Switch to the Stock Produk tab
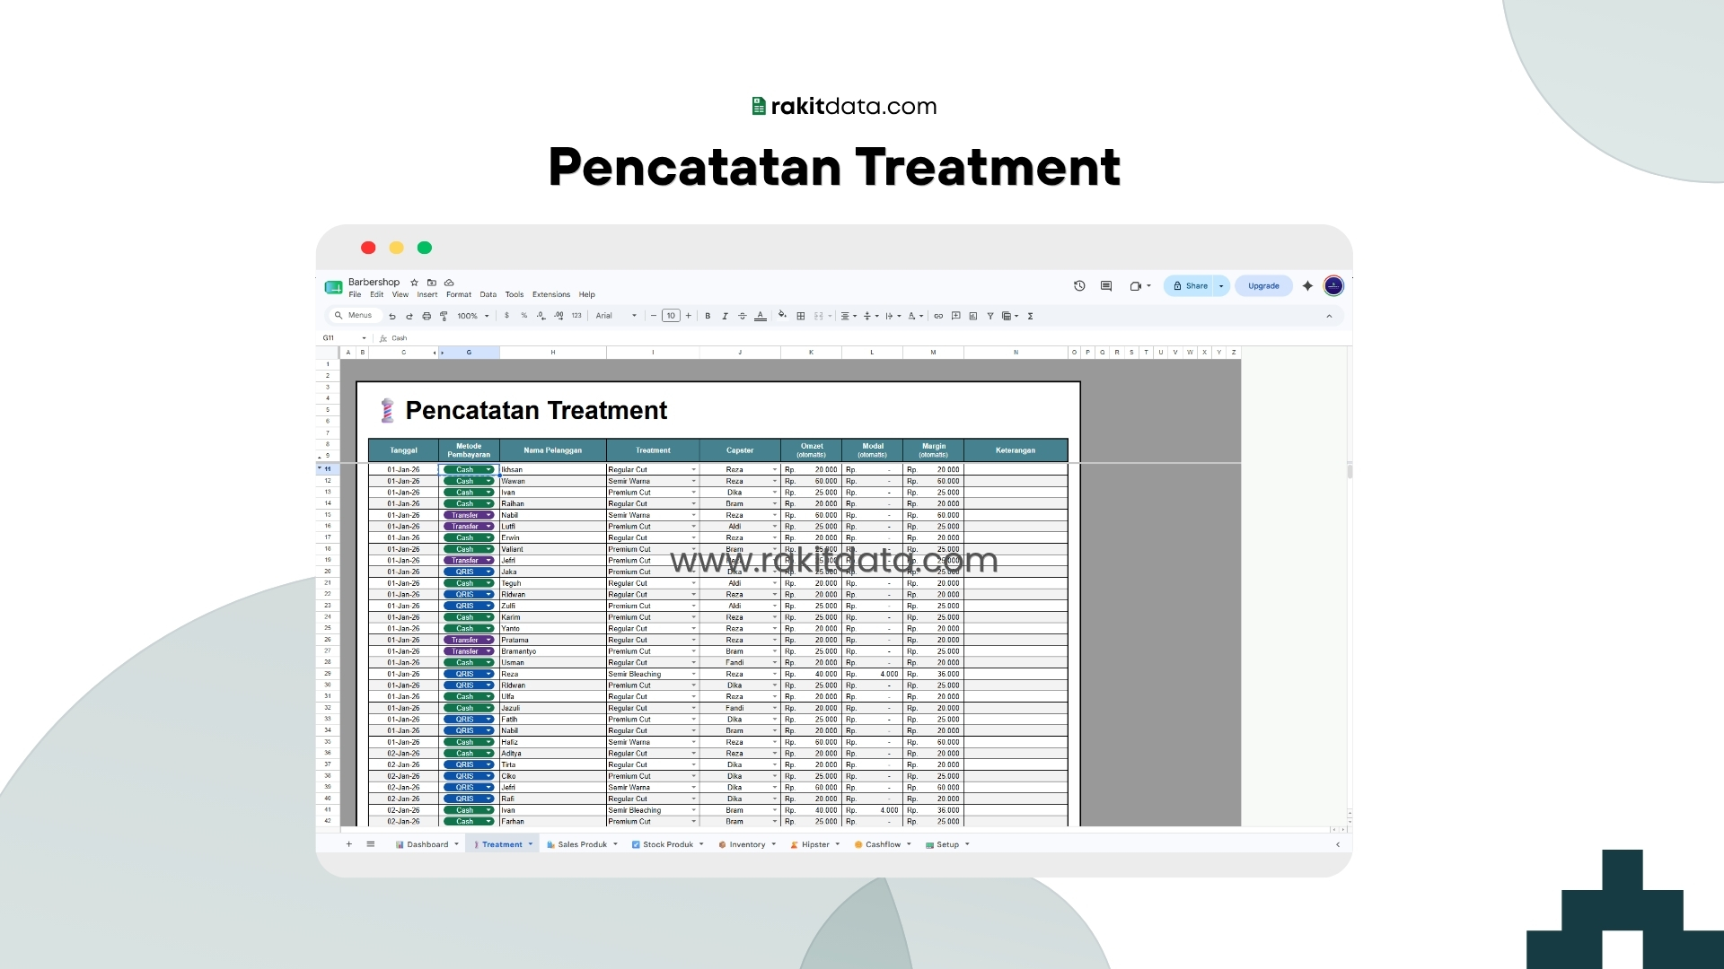 (x=667, y=844)
